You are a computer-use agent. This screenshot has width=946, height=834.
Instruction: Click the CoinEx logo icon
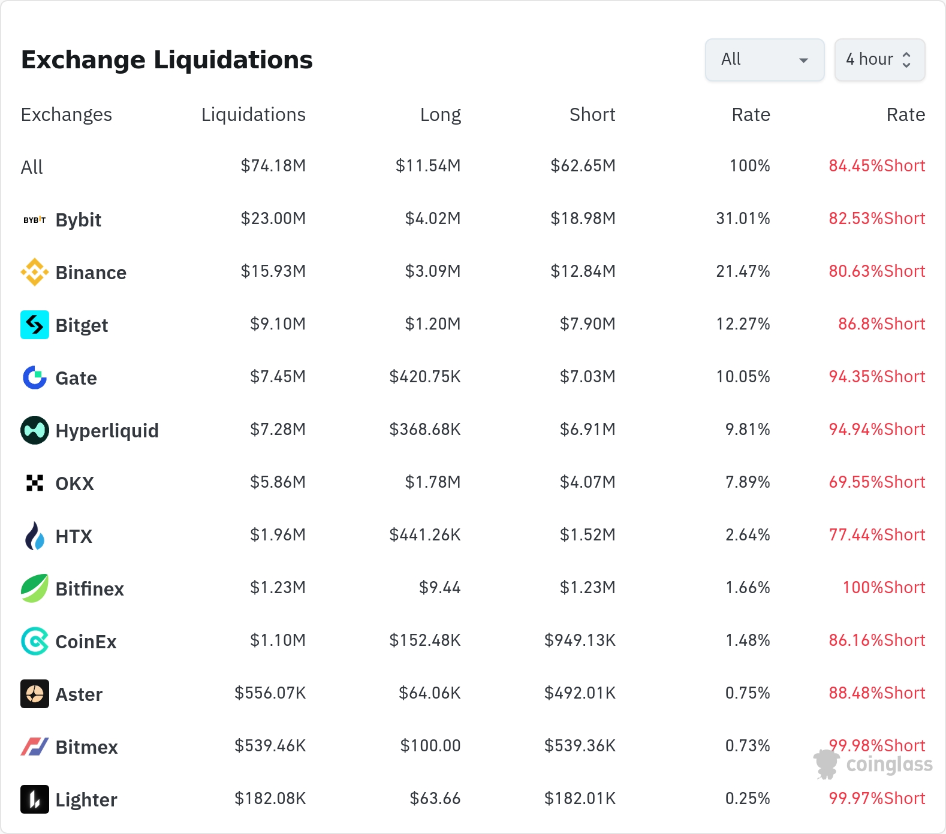tap(35, 641)
